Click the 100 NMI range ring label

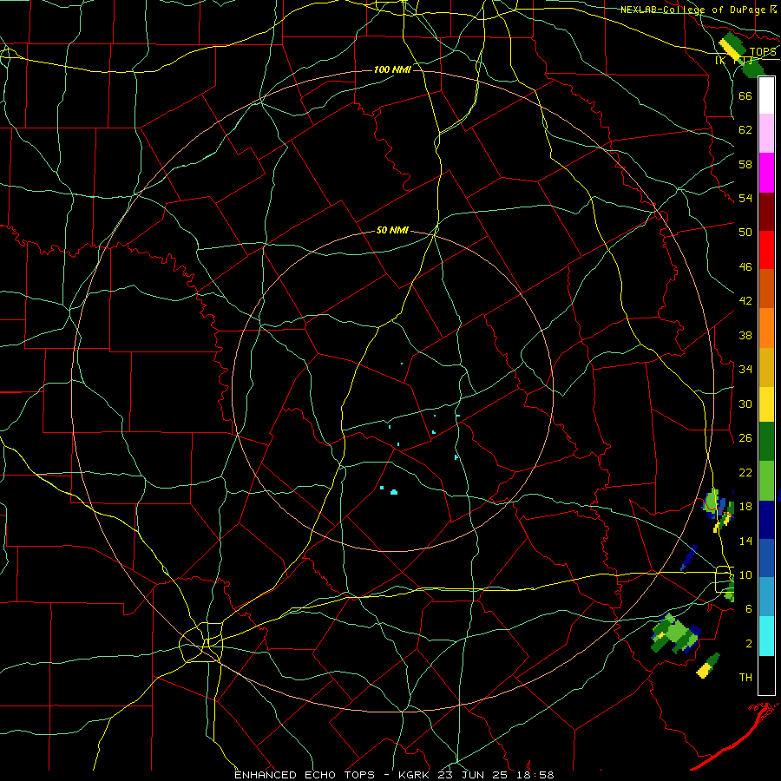point(392,69)
